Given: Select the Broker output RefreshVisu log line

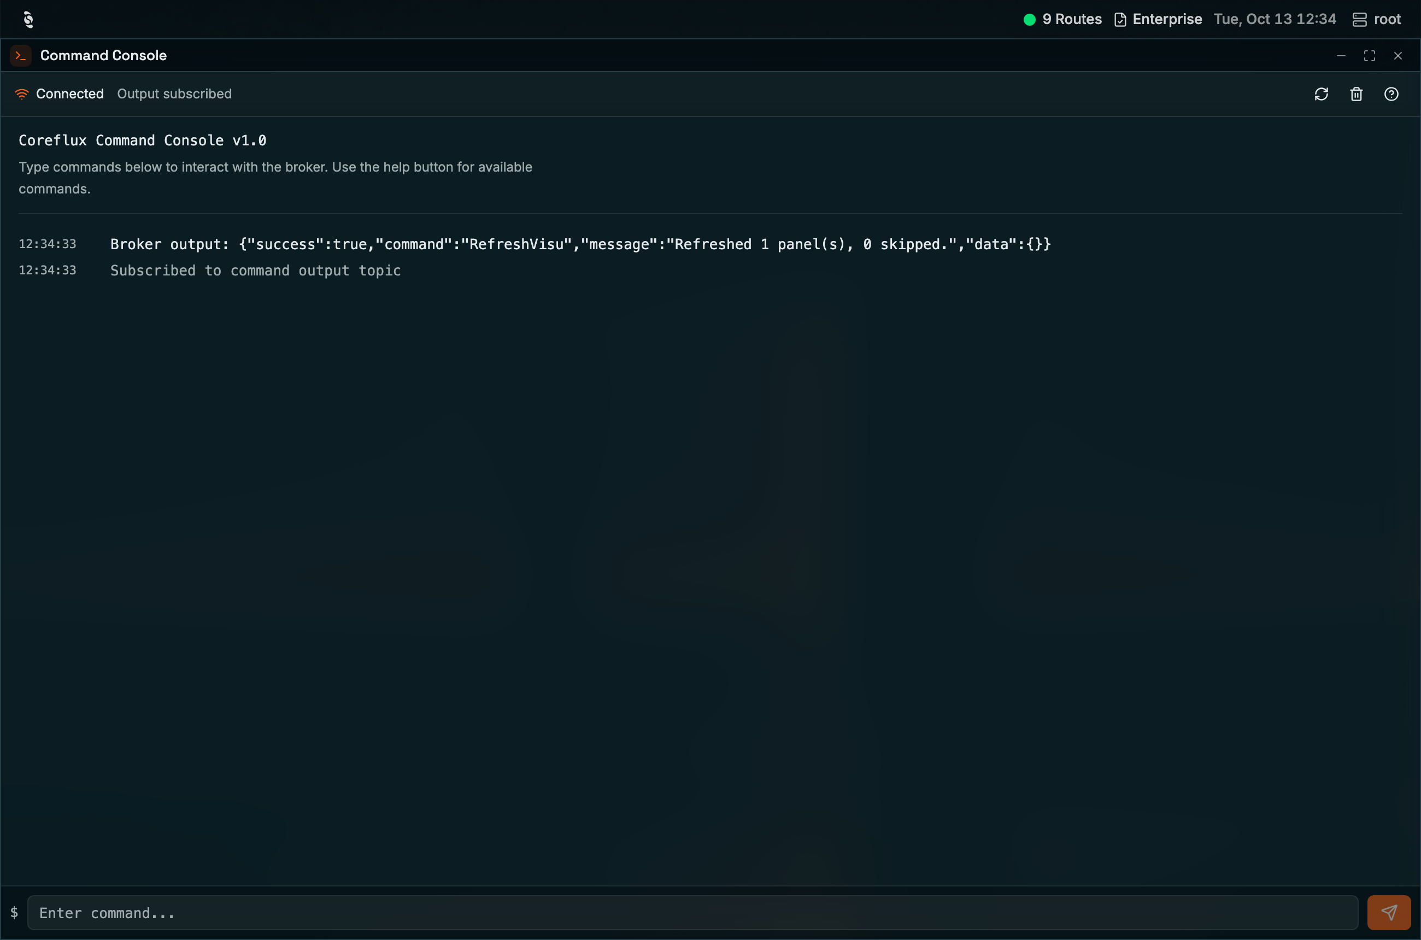Looking at the screenshot, I should pyautogui.click(x=580, y=244).
